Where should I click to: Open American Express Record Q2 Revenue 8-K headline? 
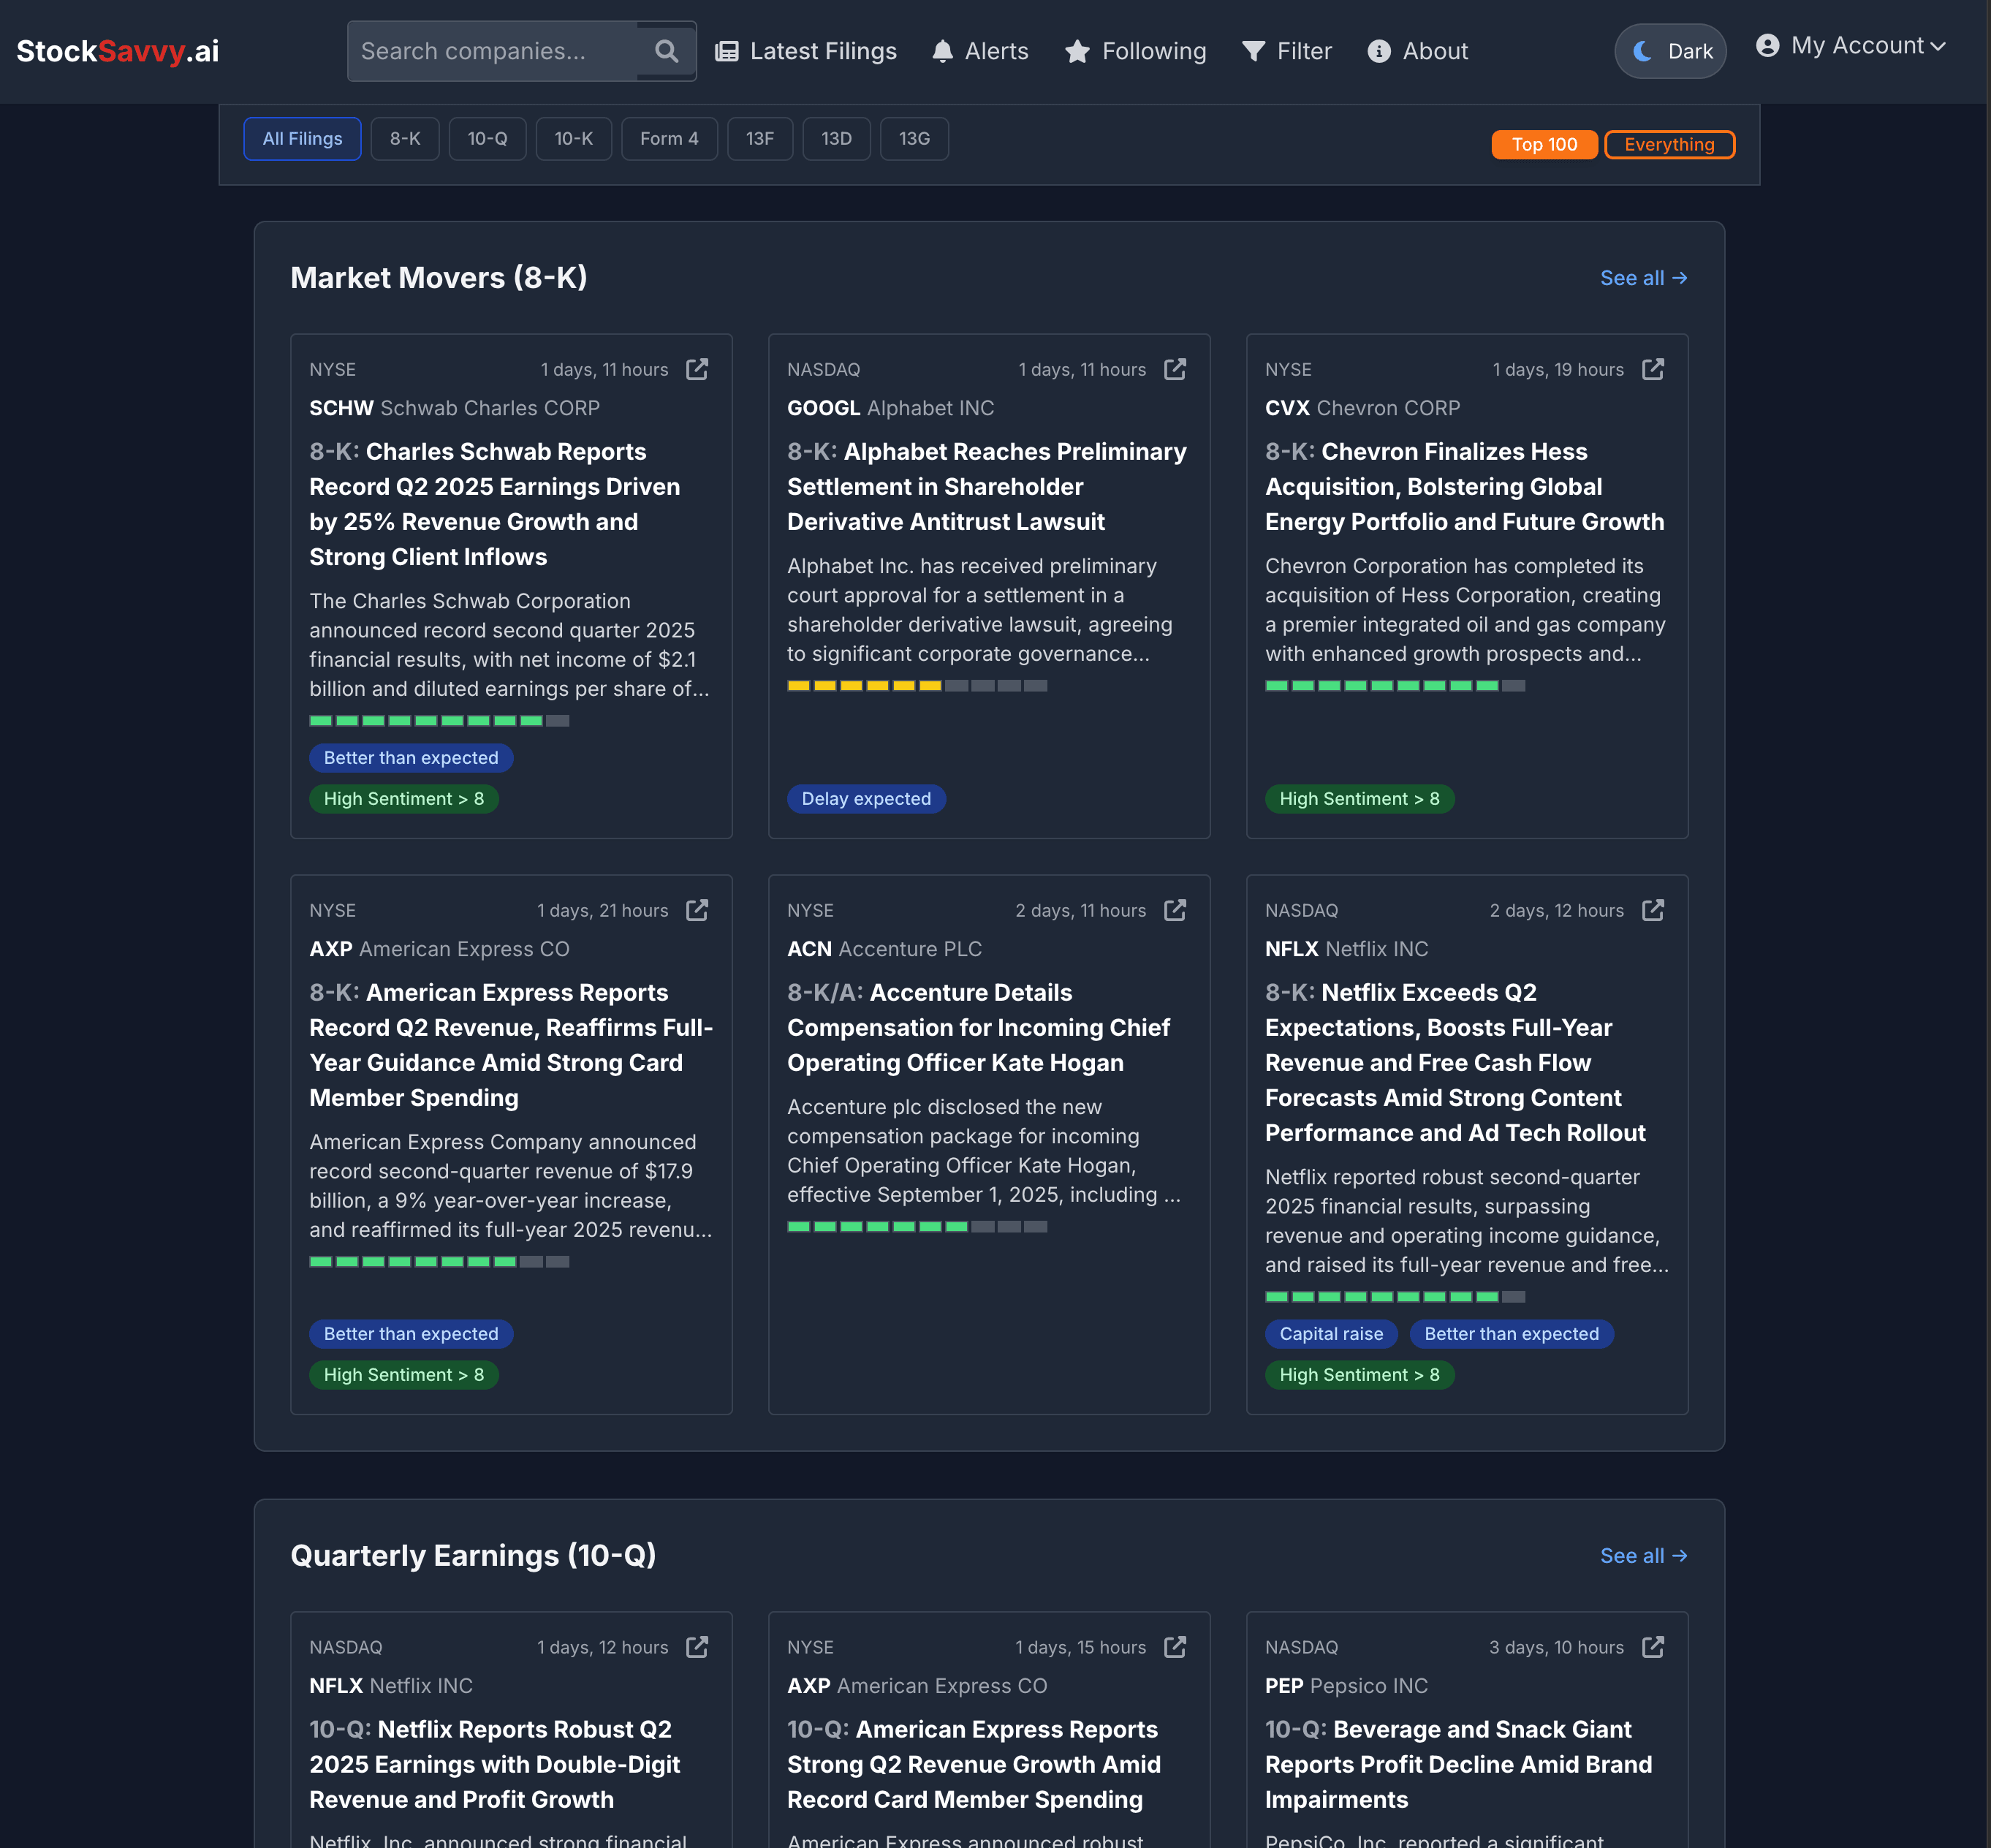pyautogui.click(x=511, y=1045)
